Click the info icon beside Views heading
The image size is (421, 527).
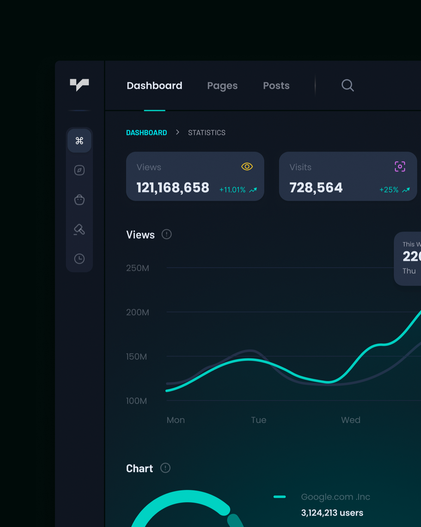click(166, 234)
